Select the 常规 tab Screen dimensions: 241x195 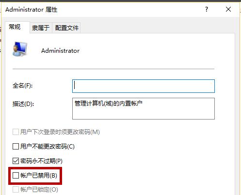tap(15, 27)
